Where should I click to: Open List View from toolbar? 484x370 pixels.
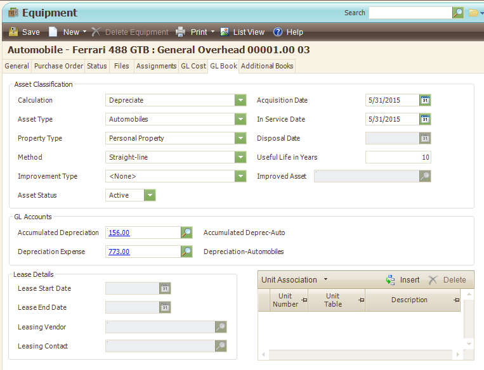242,32
